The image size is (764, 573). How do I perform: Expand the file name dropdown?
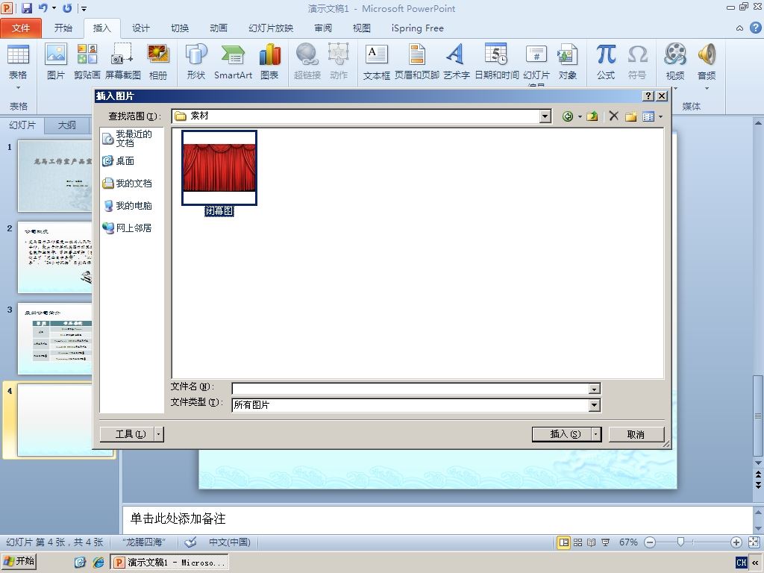pyautogui.click(x=594, y=389)
